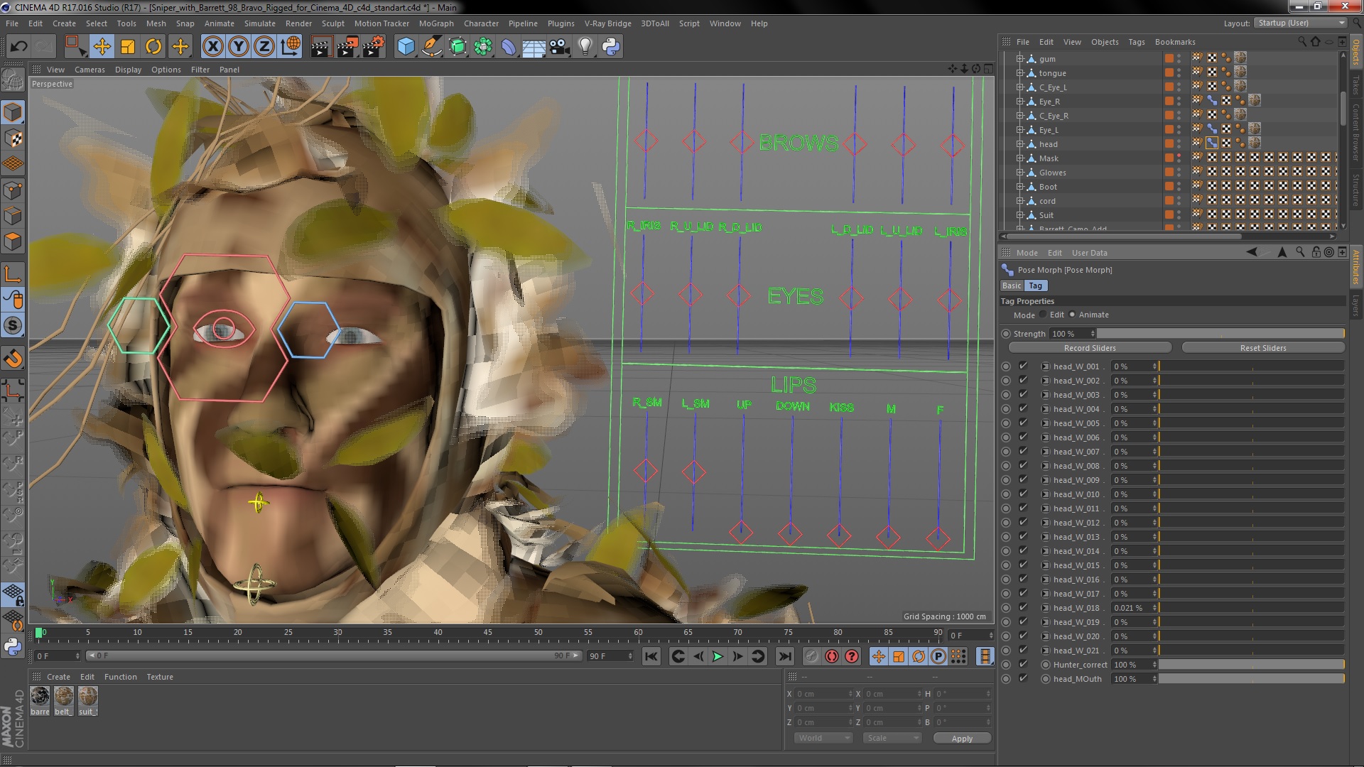This screenshot has width=1364, height=767.
Task: Toggle the head_W_001 checkmark
Action: coord(1023,366)
